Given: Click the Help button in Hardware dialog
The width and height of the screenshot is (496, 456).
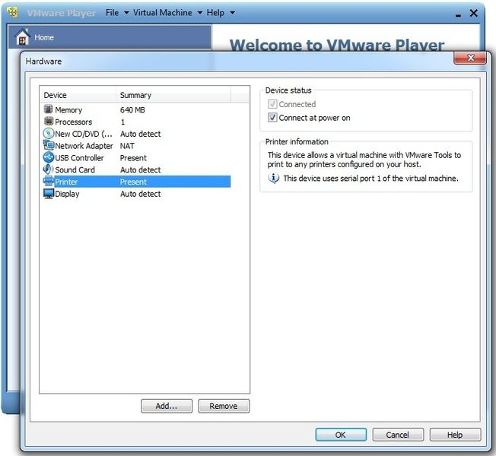Looking at the screenshot, I should point(455,435).
